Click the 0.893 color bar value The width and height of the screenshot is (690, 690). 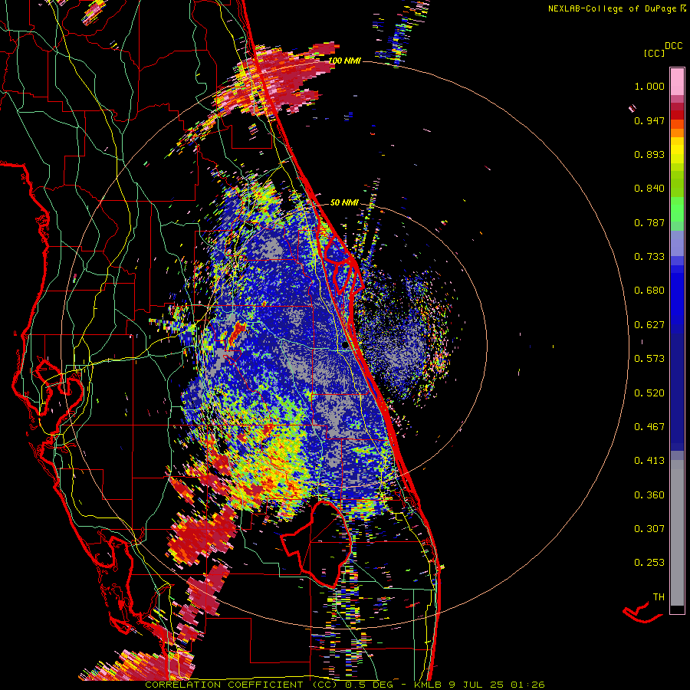click(649, 154)
